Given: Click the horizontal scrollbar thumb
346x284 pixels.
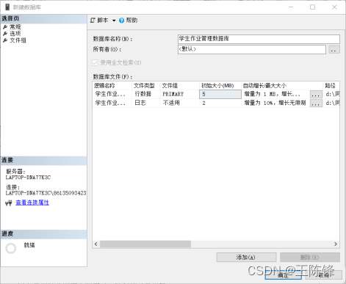Looking at the screenshot, I should (145, 244).
